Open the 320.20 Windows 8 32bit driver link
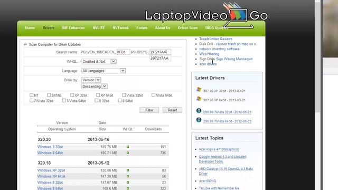The image size is (338, 190). [x=50, y=147]
